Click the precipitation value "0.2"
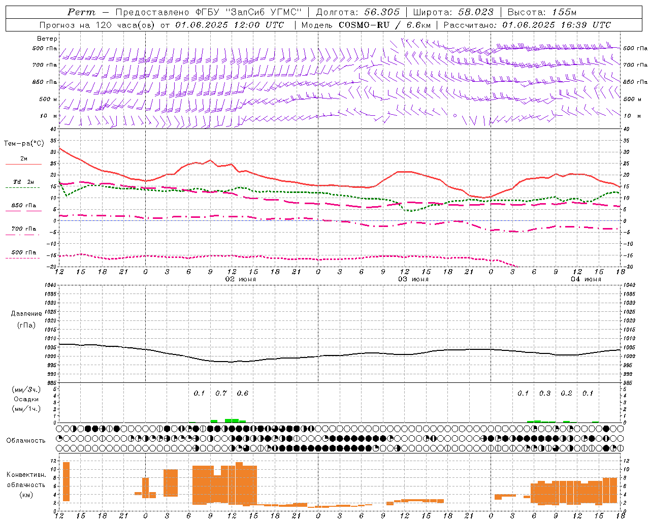 [566, 394]
